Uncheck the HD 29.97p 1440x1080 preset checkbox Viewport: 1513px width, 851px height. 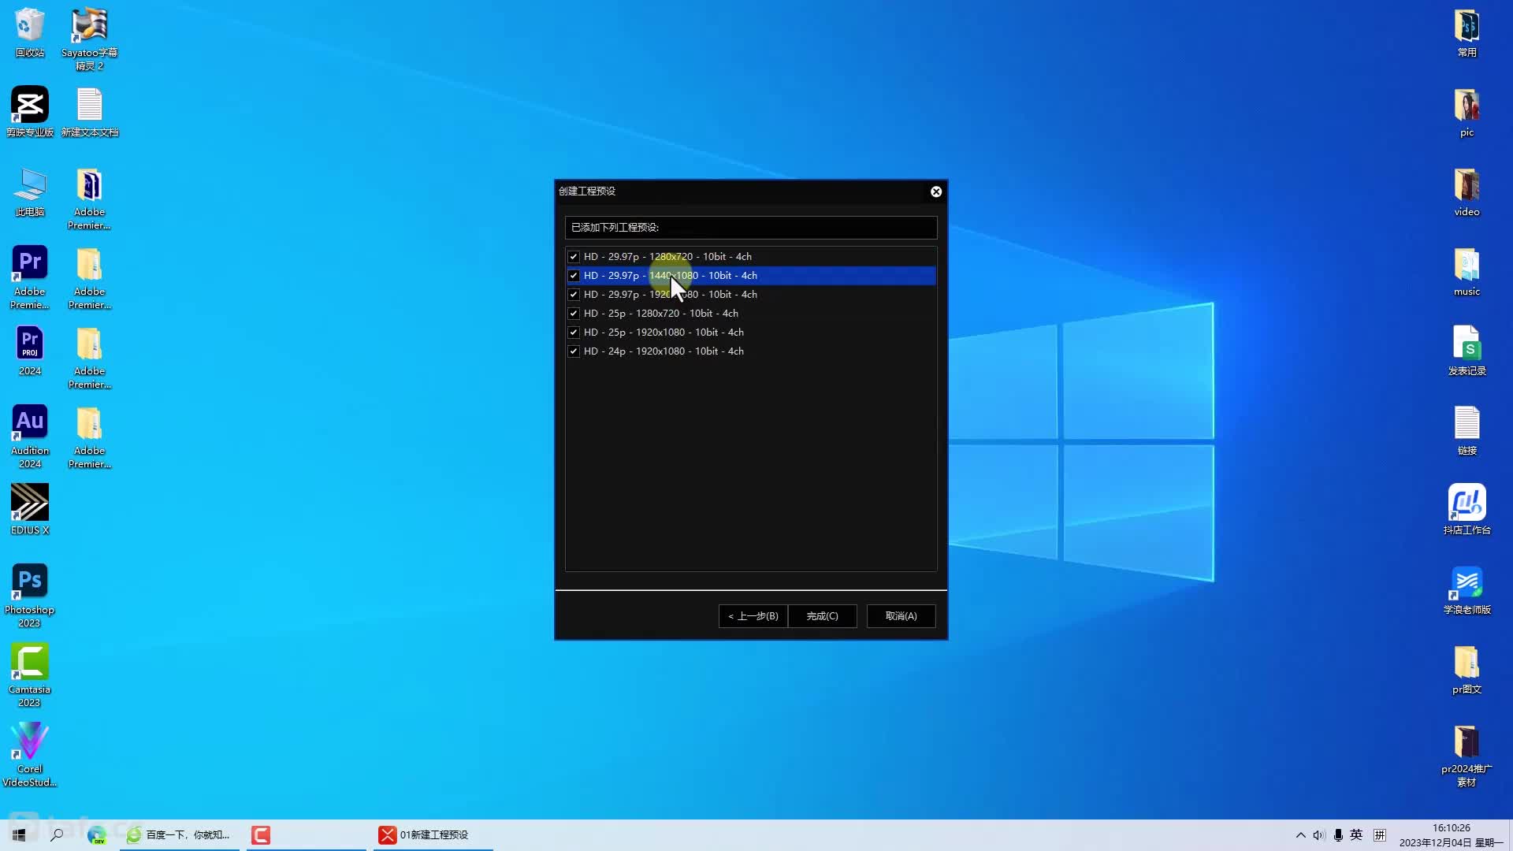pyautogui.click(x=574, y=276)
